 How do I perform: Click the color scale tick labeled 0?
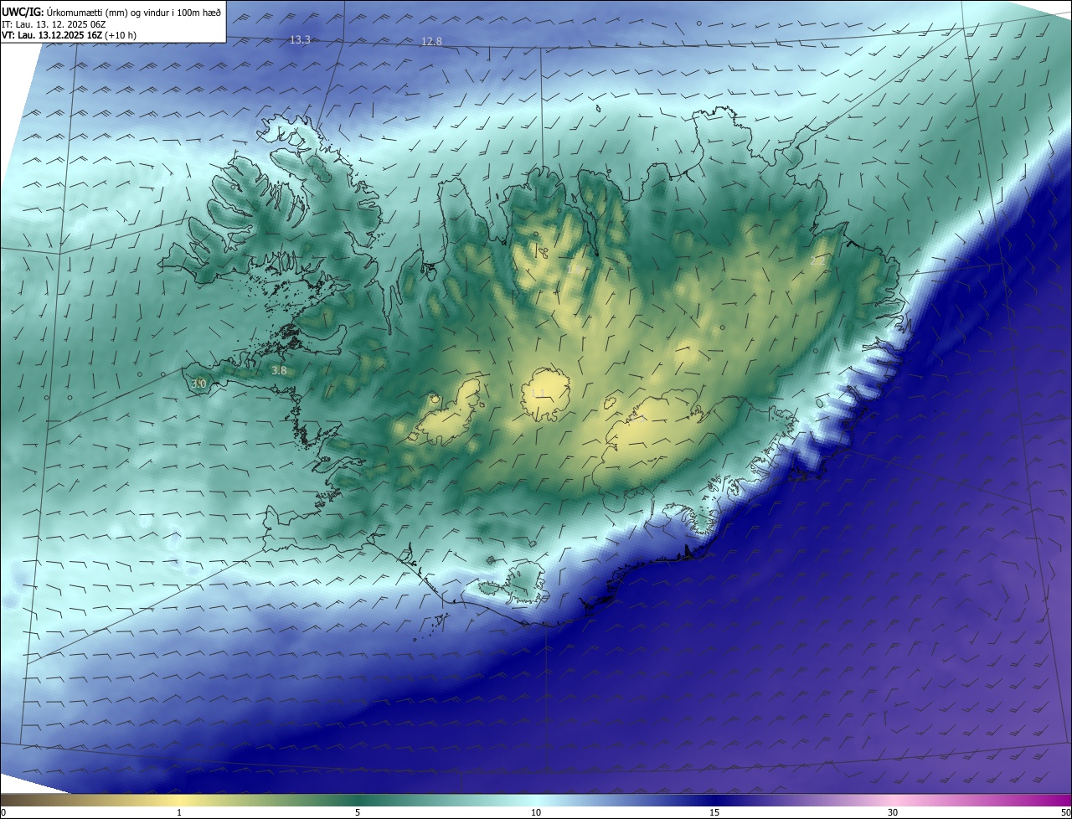click(3, 812)
